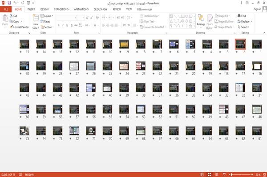The image size is (267, 177).
Task: Open the Text Direction dropdown
Action: (x=150, y=16)
